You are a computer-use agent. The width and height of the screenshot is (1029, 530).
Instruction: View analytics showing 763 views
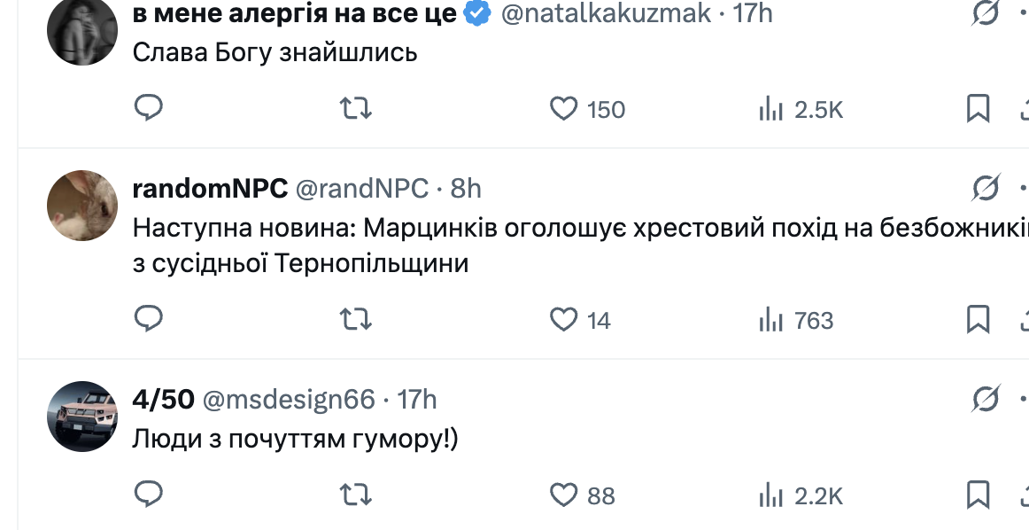point(772,319)
